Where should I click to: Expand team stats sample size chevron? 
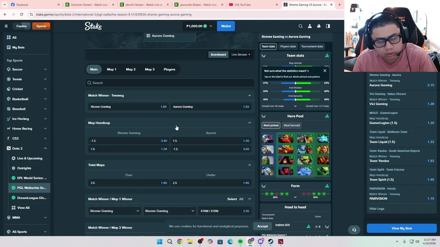click(x=295, y=106)
